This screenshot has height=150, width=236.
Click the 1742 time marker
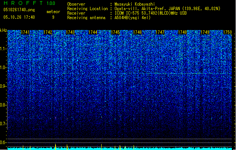(x=48, y=32)
